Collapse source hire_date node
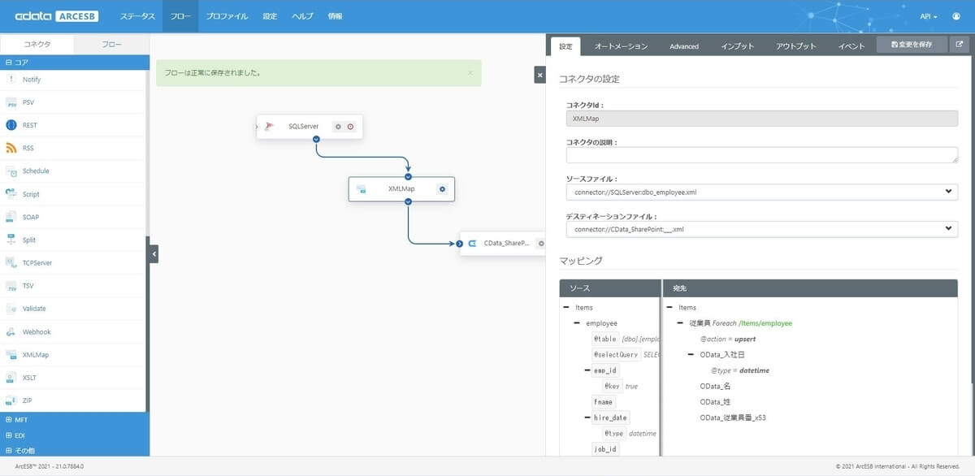 coord(587,418)
